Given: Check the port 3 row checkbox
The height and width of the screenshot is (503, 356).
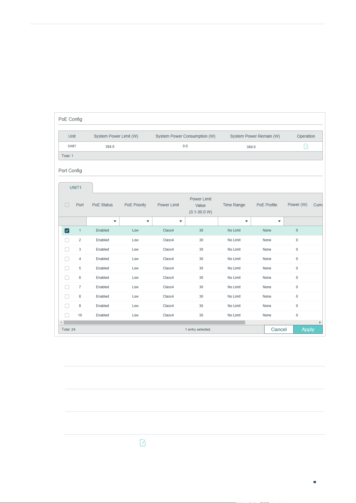Looking at the screenshot, I should pyautogui.click(x=67, y=249).
